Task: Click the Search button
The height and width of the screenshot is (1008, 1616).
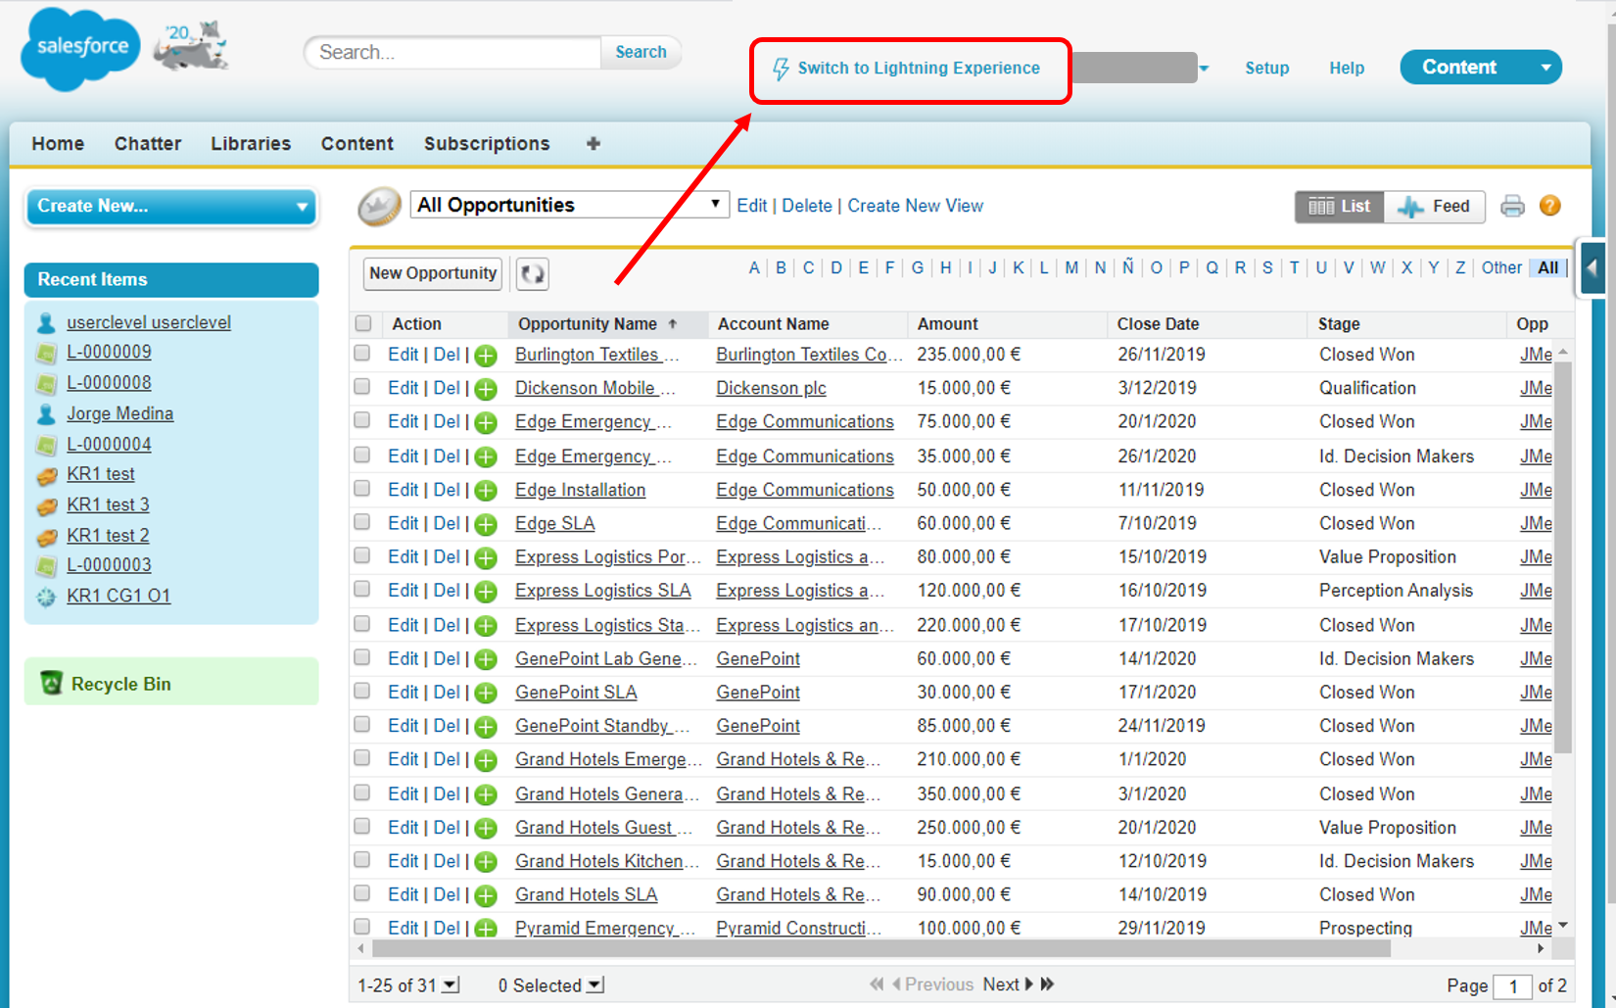Action: [x=641, y=52]
